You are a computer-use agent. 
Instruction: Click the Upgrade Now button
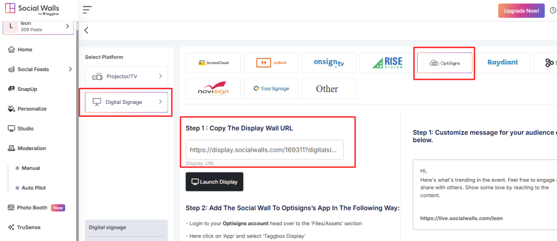pyautogui.click(x=521, y=11)
